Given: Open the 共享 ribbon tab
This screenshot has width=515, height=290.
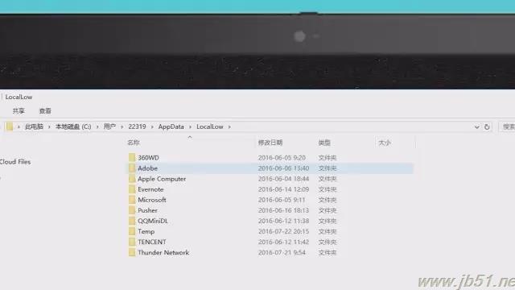Looking at the screenshot, I should pyautogui.click(x=19, y=111).
